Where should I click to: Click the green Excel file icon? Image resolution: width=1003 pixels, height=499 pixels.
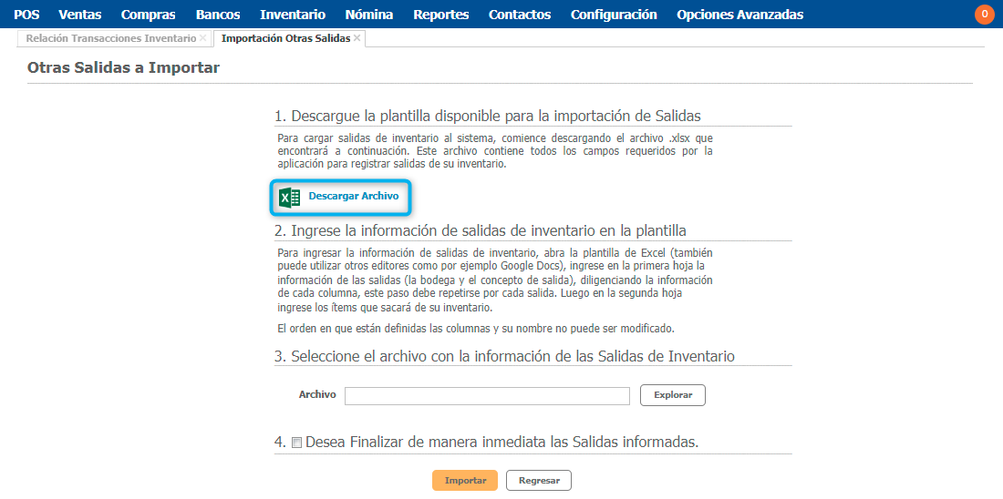289,197
